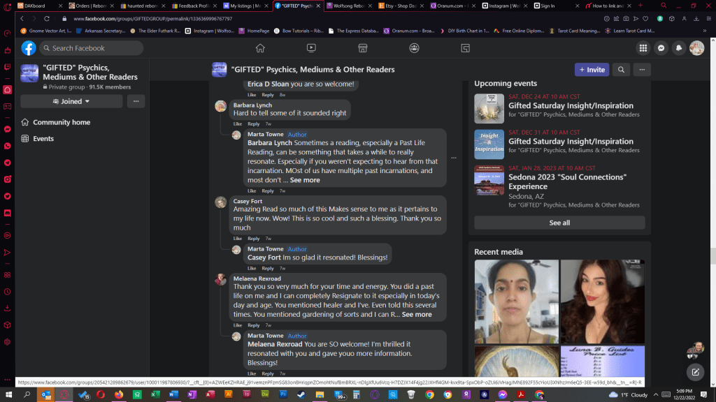Open the Marketplace storefront icon
Viewport: 716px width, 402px height.
362,48
